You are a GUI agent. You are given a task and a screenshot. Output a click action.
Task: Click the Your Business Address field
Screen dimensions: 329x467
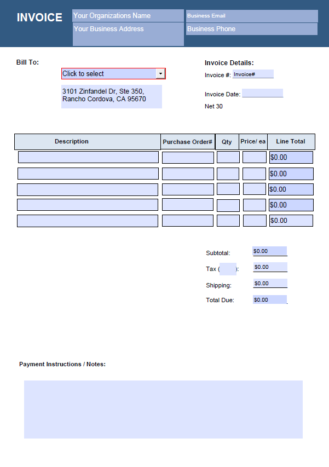tap(128, 34)
